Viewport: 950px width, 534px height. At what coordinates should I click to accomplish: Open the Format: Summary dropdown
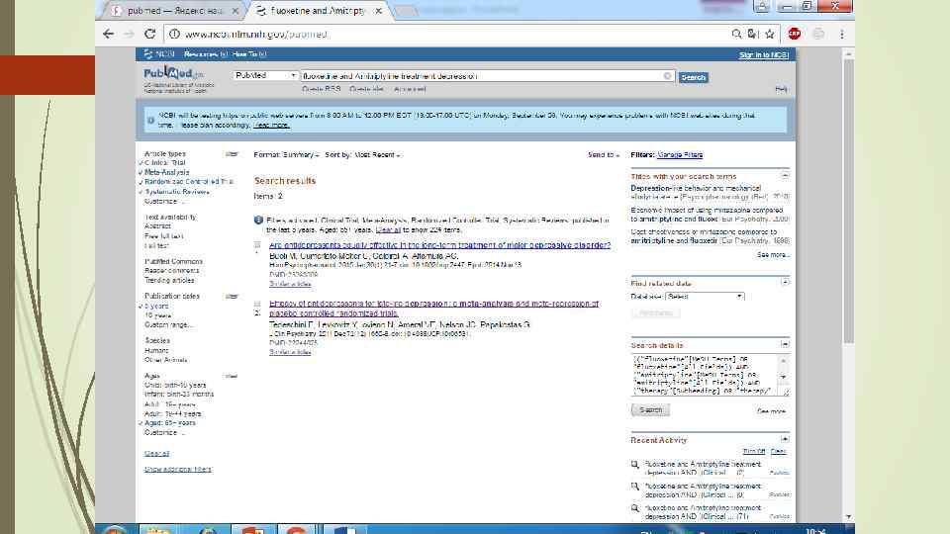pyautogui.click(x=286, y=155)
